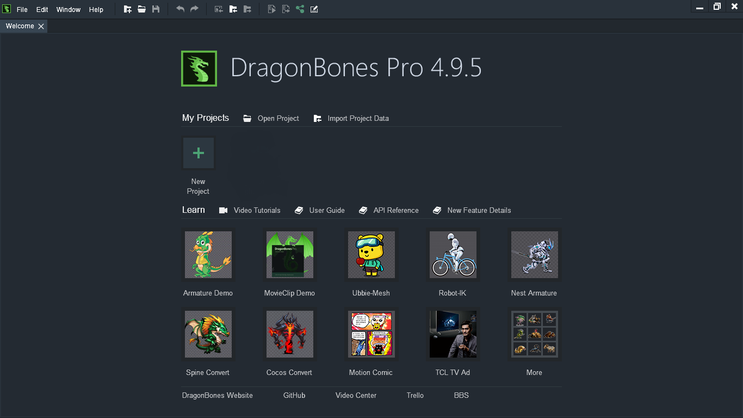743x418 pixels.
Task: Click the DragonBones app logo in menu bar
Action: pos(7,9)
